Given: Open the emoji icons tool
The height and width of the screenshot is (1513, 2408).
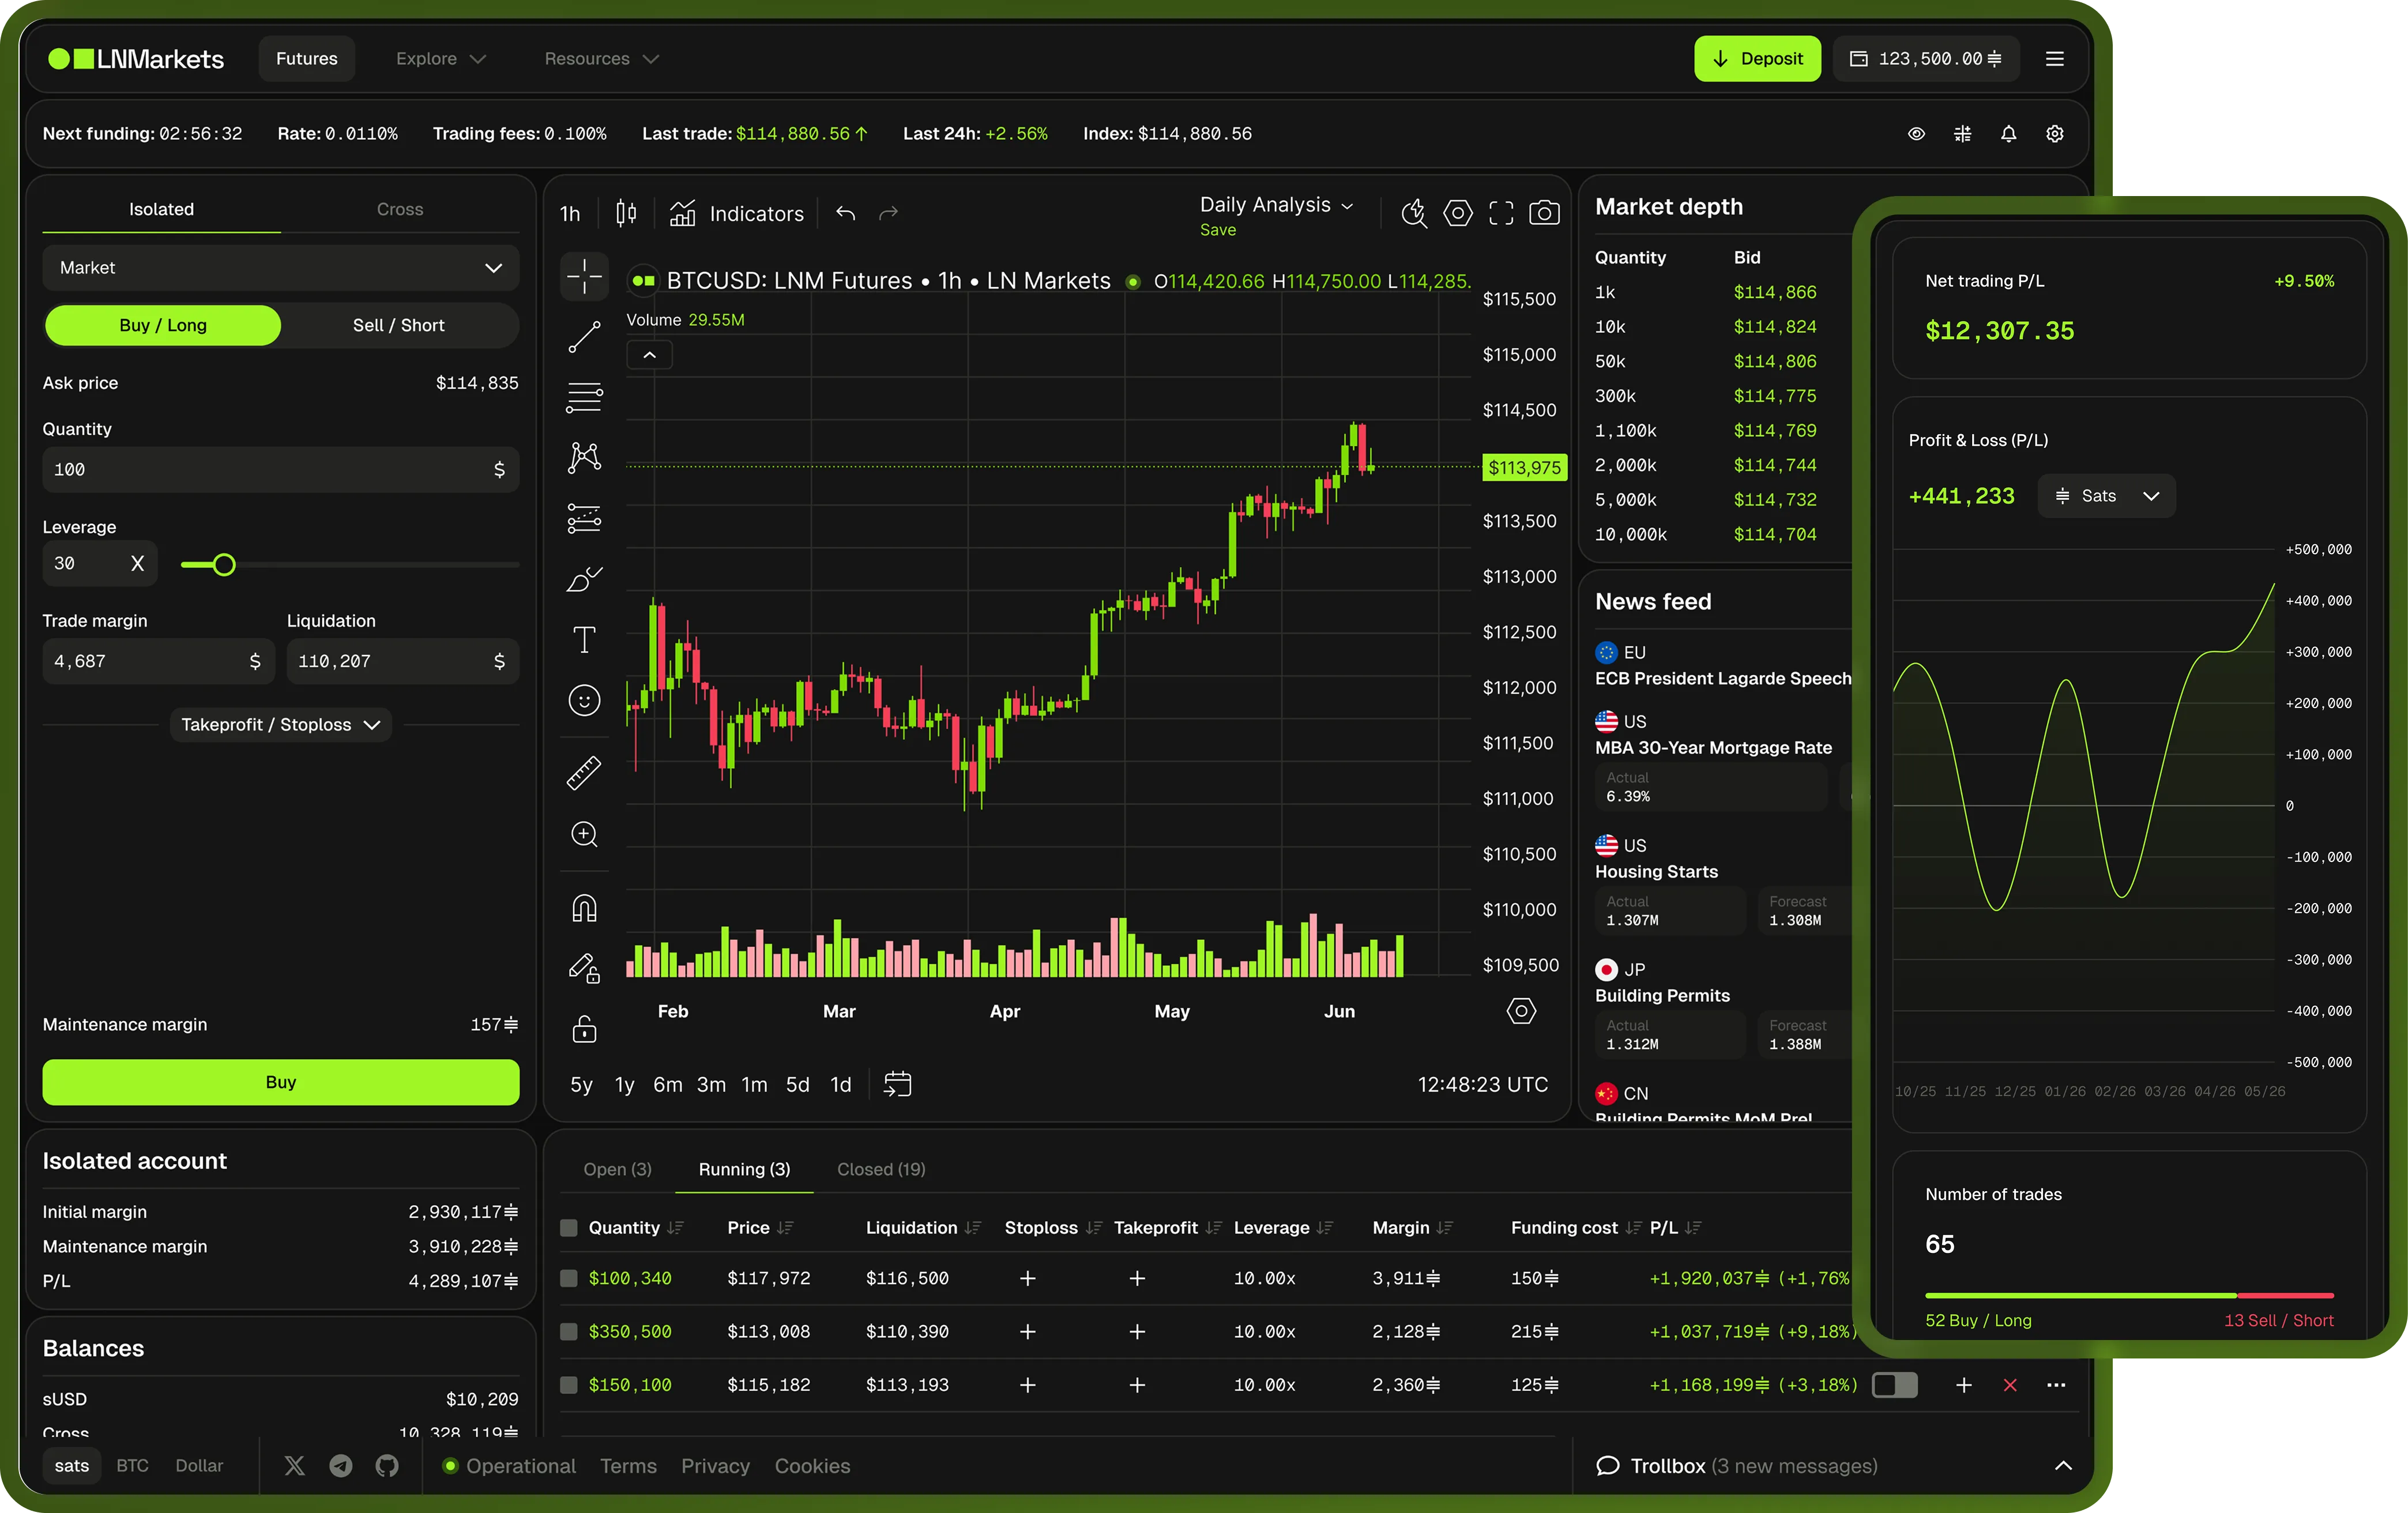Looking at the screenshot, I should pyautogui.click(x=584, y=700).
